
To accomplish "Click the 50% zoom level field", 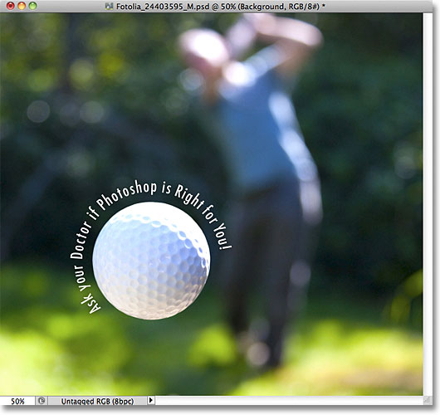I will click(17, 401).
